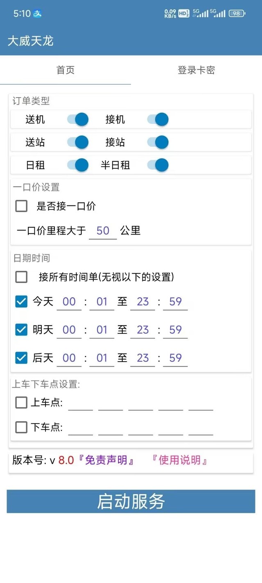This screenshot has height=583, width=262.
Task: Enable 接所有时间单 checkbox
Action: tap(21, 277)
